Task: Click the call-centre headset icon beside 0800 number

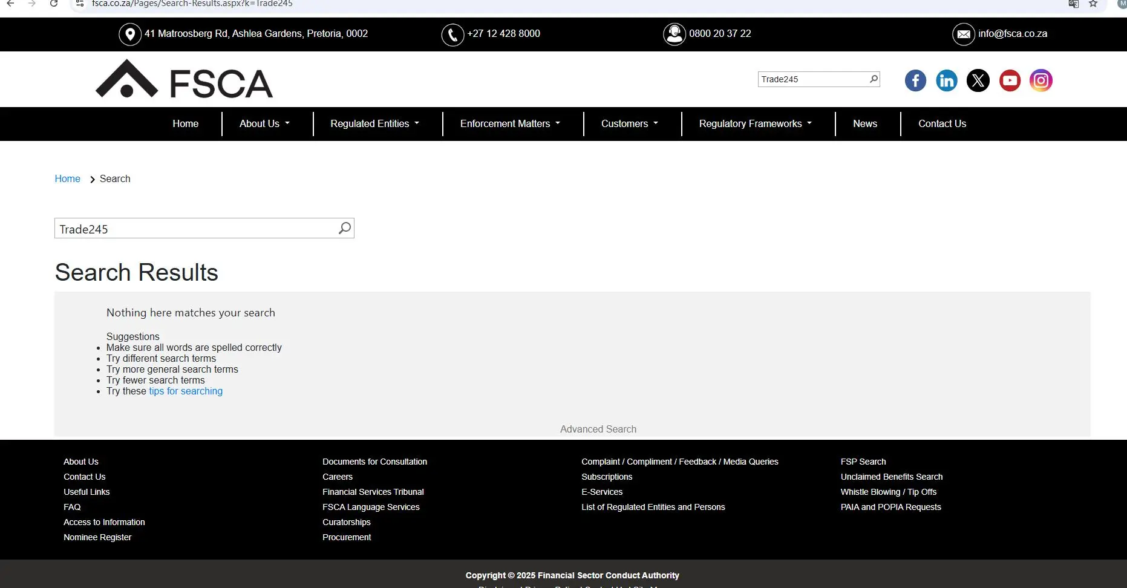Action: pos(675,34)
